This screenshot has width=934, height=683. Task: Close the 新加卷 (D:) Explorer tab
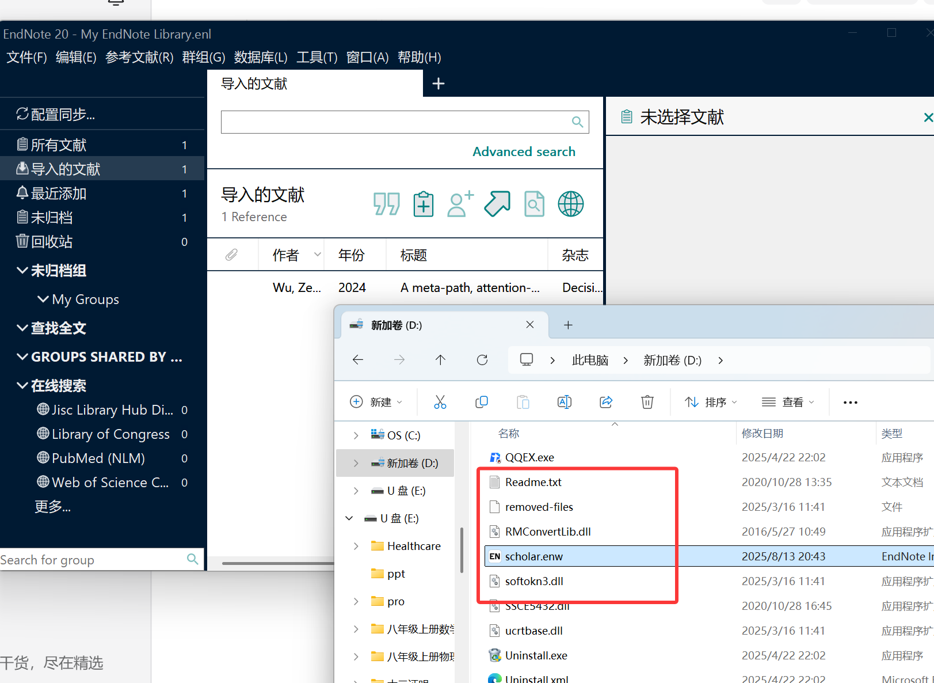(x=530, y=325)
